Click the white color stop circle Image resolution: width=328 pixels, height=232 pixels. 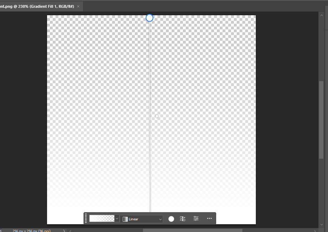(171, 219)
